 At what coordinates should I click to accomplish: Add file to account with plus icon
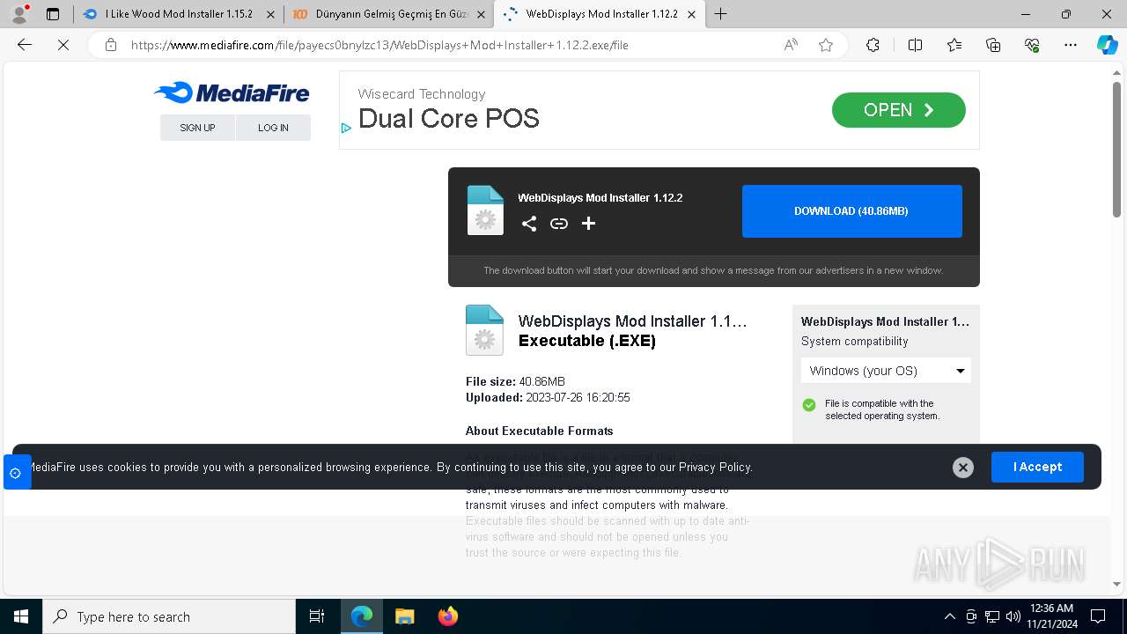coord(588,224)
